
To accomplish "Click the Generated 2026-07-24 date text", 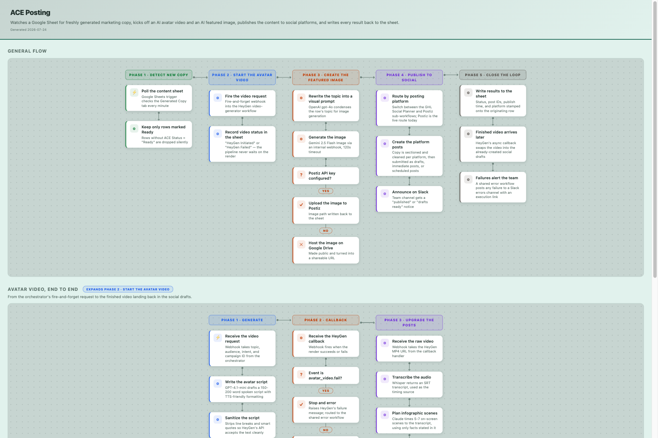I will pyautogui.click(x=28, y=30).
